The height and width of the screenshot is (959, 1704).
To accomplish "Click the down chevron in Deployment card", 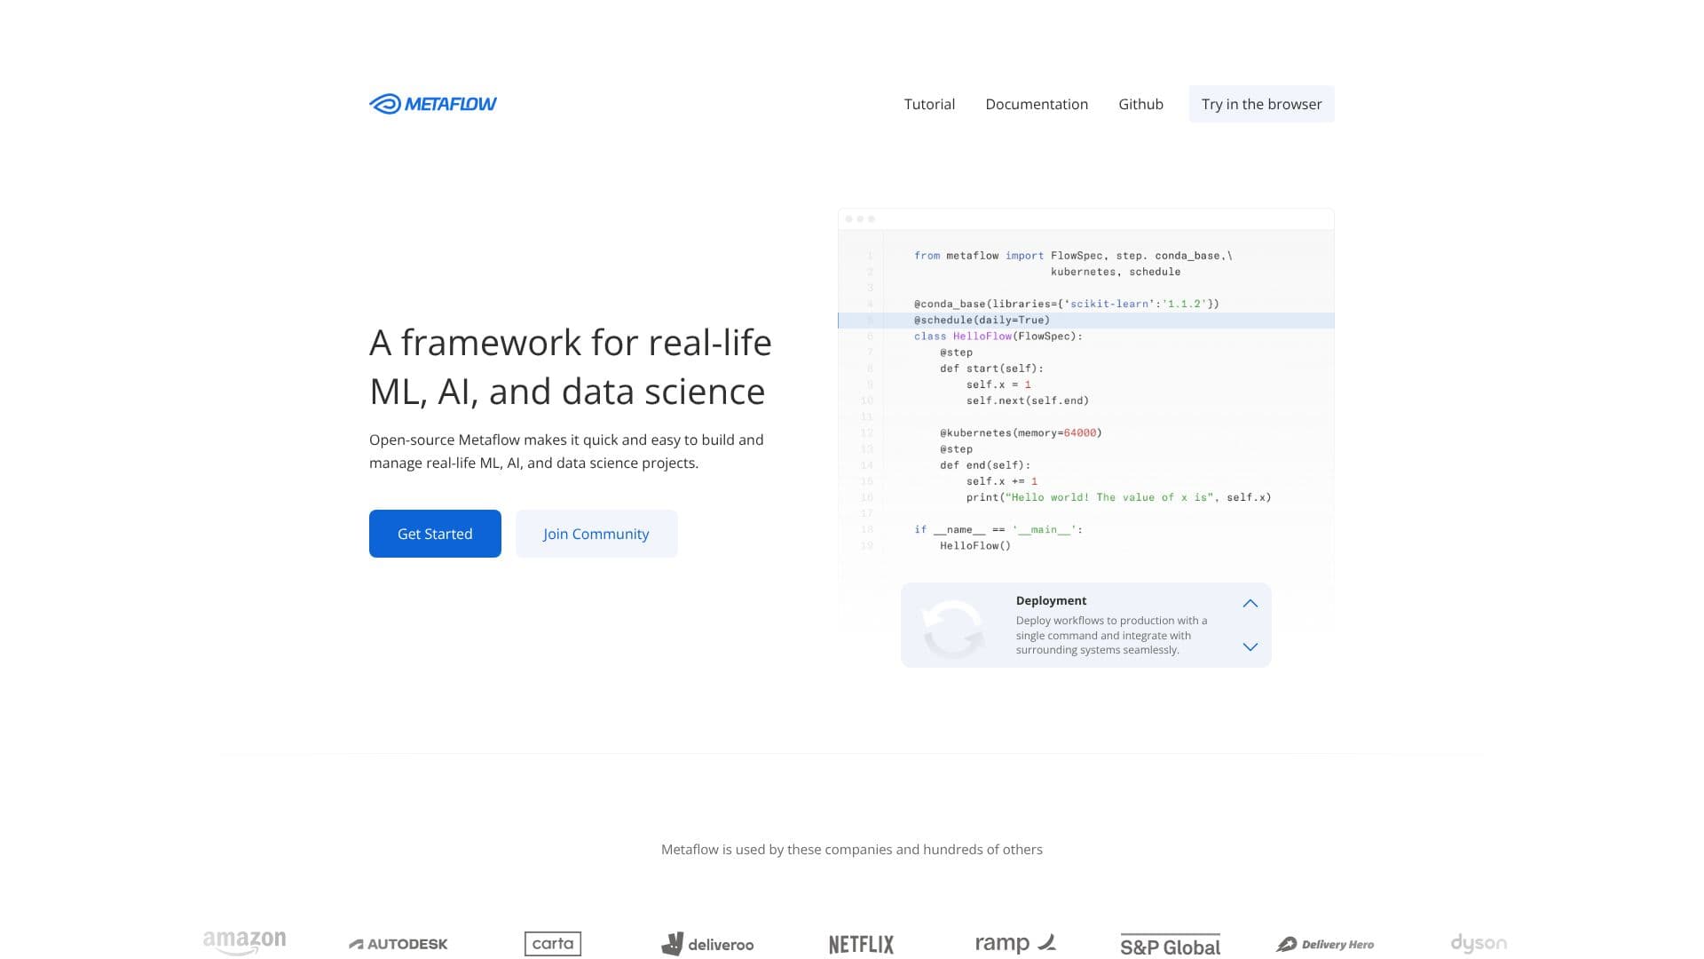I will [x=1250, y=646].
